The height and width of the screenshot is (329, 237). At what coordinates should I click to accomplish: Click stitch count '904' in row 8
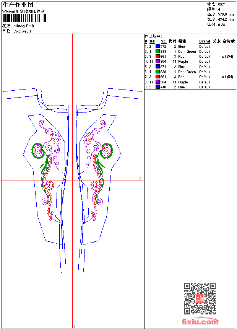pos(163,82)
